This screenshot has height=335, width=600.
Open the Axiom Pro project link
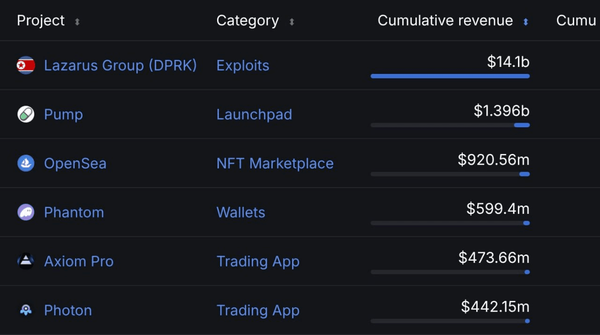click(x=79, y=261)
